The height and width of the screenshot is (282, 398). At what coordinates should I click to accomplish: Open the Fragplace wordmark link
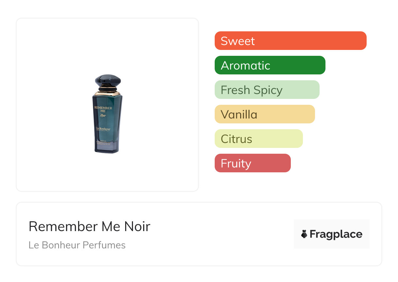point(336,234)
